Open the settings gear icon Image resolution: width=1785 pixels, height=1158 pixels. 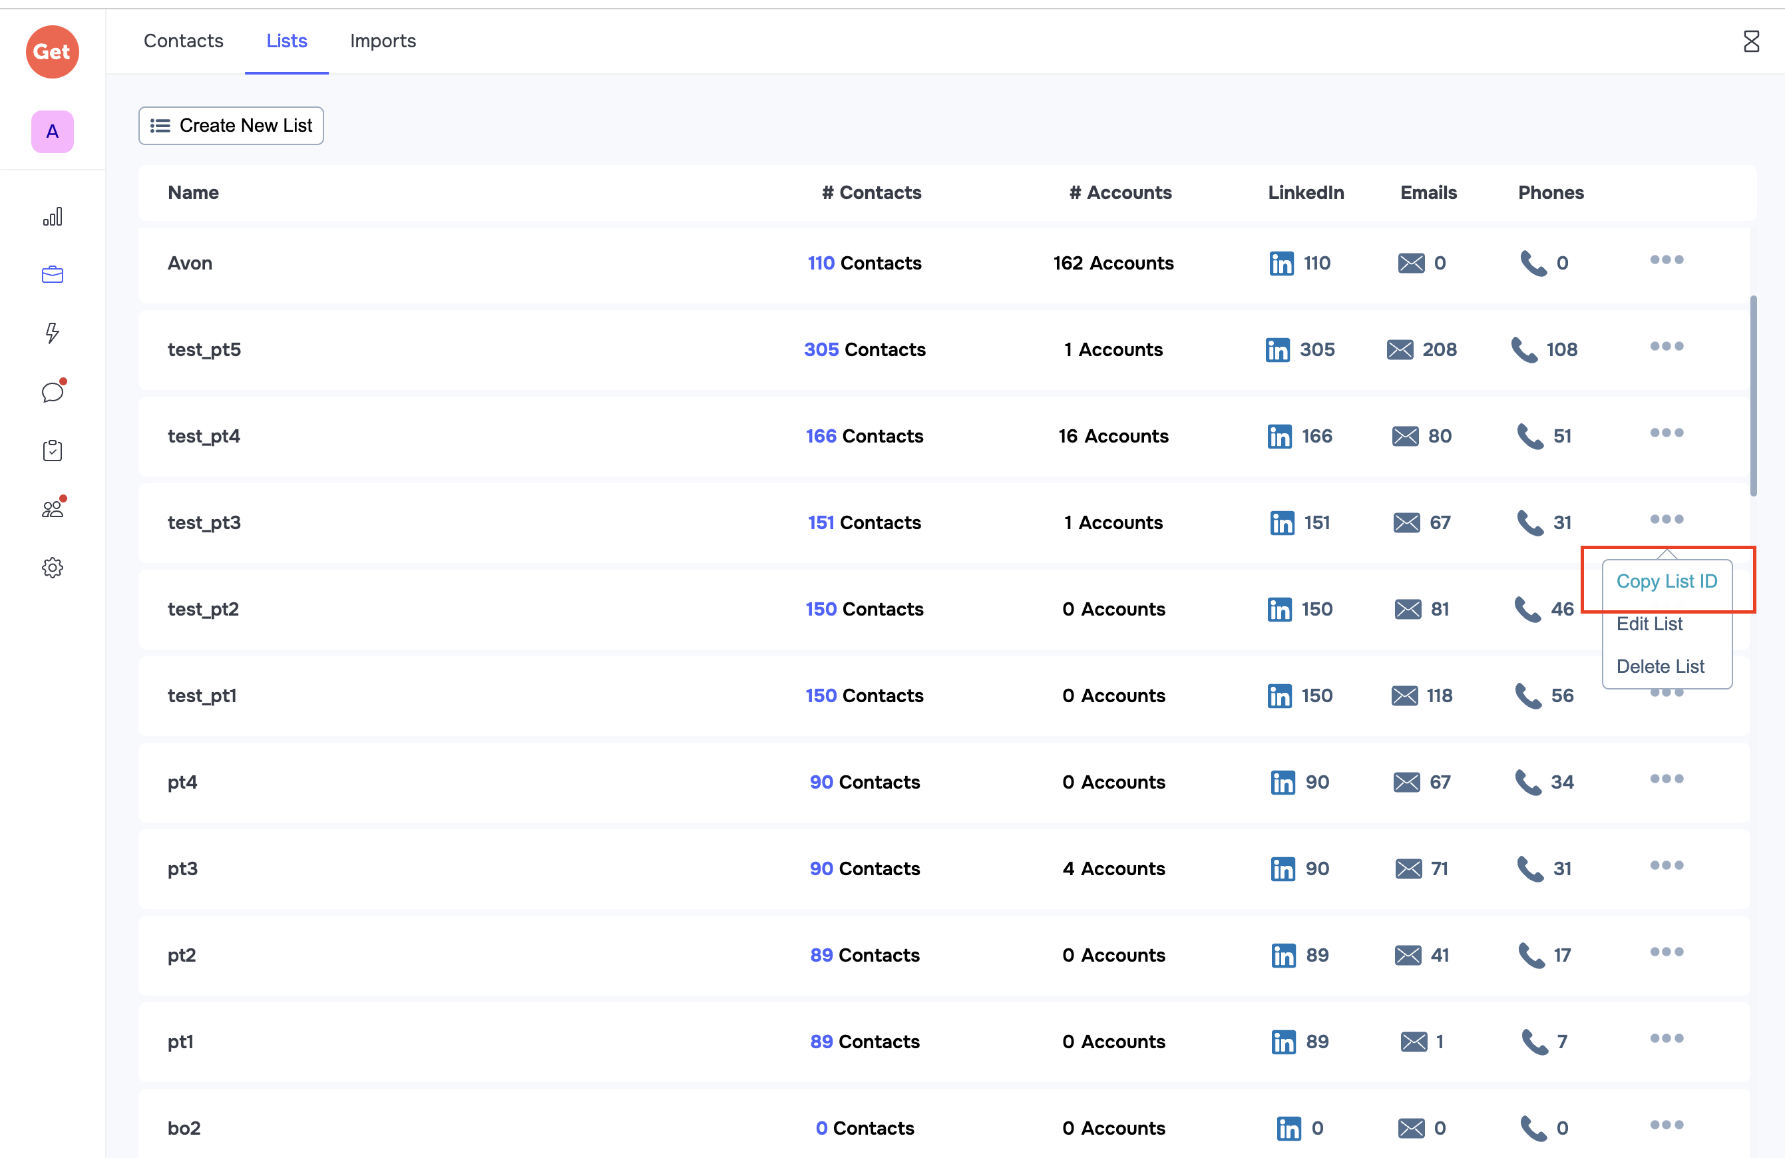tap(53, 567)
